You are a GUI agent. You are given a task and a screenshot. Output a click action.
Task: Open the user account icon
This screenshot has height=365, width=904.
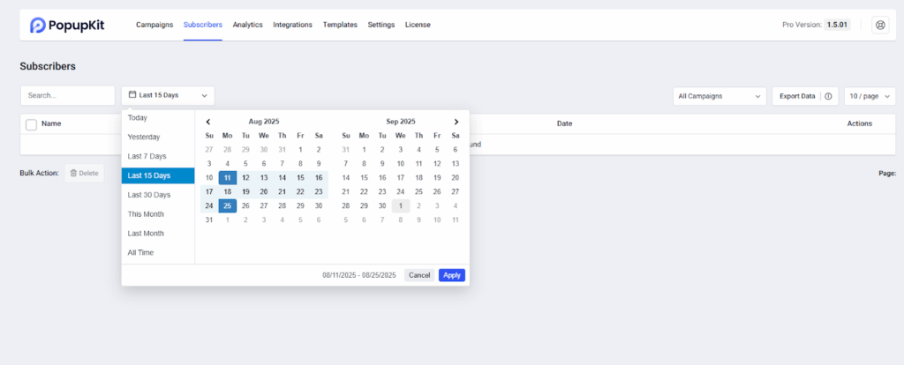click(x=879, y=26)
